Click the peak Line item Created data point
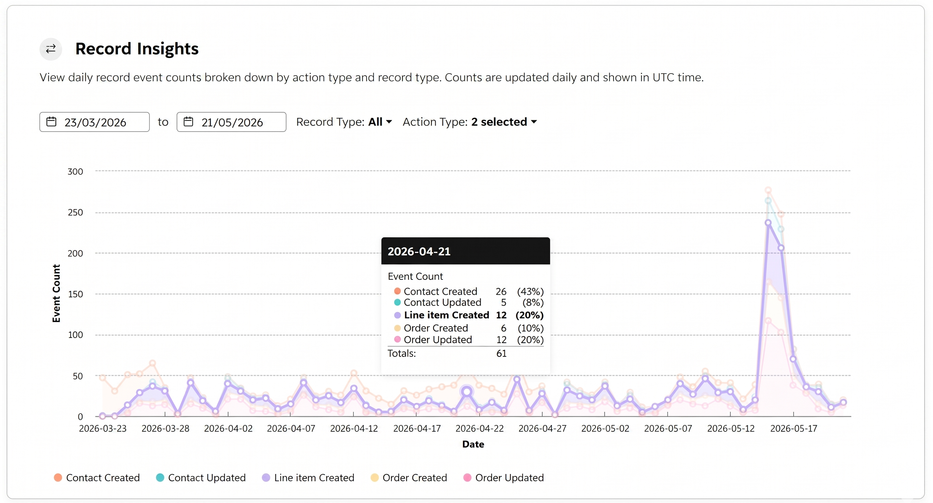Image resolution: width=933 pixels, height=503 pixels. (768, 223)
